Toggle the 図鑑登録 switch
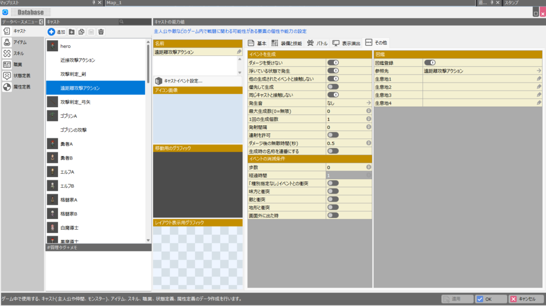The image size is (546, 306). pyautogui.click(x=429, y=63)
